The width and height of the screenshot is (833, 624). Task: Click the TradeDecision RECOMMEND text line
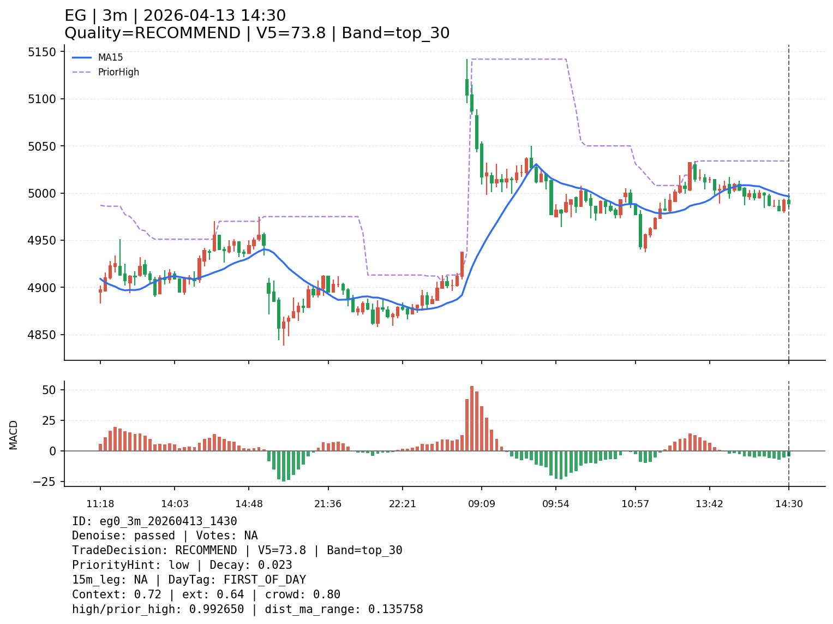pyautogui.click(x=237, y=550)
